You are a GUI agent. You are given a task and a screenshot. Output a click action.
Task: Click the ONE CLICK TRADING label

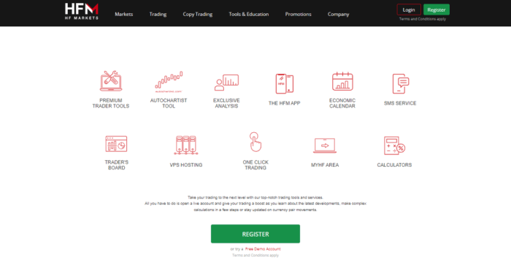(x=255, y=165)
